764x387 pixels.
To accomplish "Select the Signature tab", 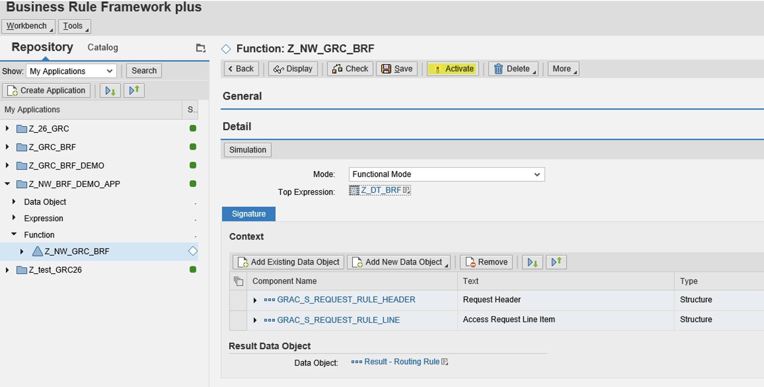I will coord(249,214).
